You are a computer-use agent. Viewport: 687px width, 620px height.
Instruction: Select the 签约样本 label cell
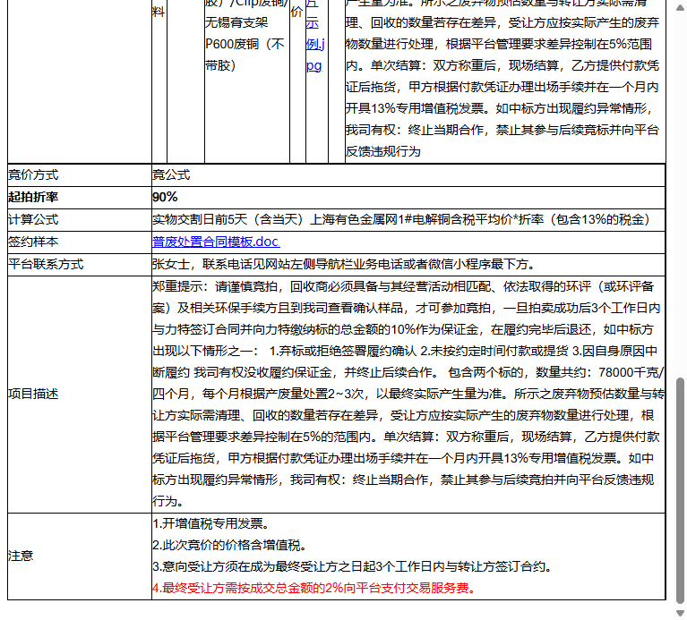(x=80, y=242)
